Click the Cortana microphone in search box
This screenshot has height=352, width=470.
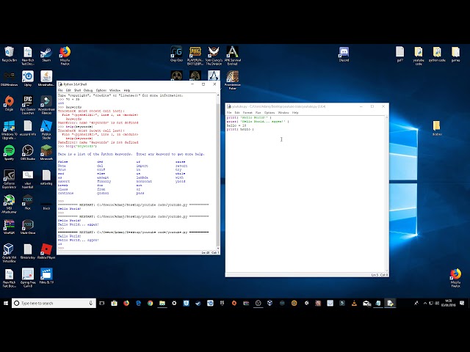(x=90, y=303)
